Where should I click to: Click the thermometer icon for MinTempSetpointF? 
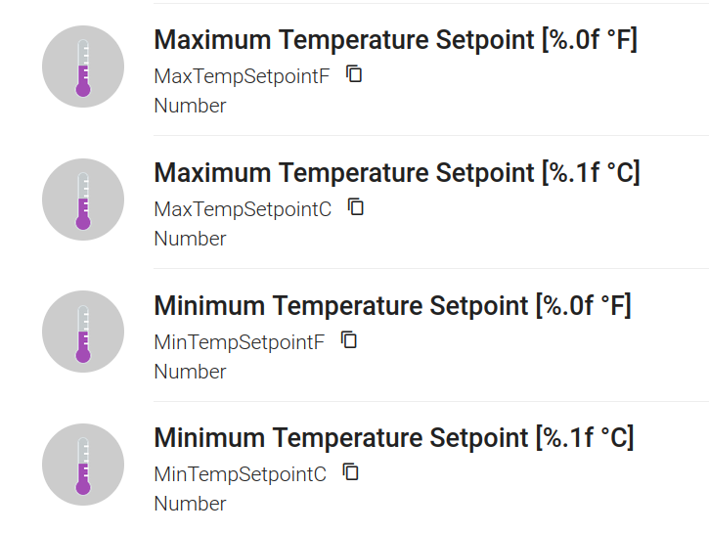(83, 332)
